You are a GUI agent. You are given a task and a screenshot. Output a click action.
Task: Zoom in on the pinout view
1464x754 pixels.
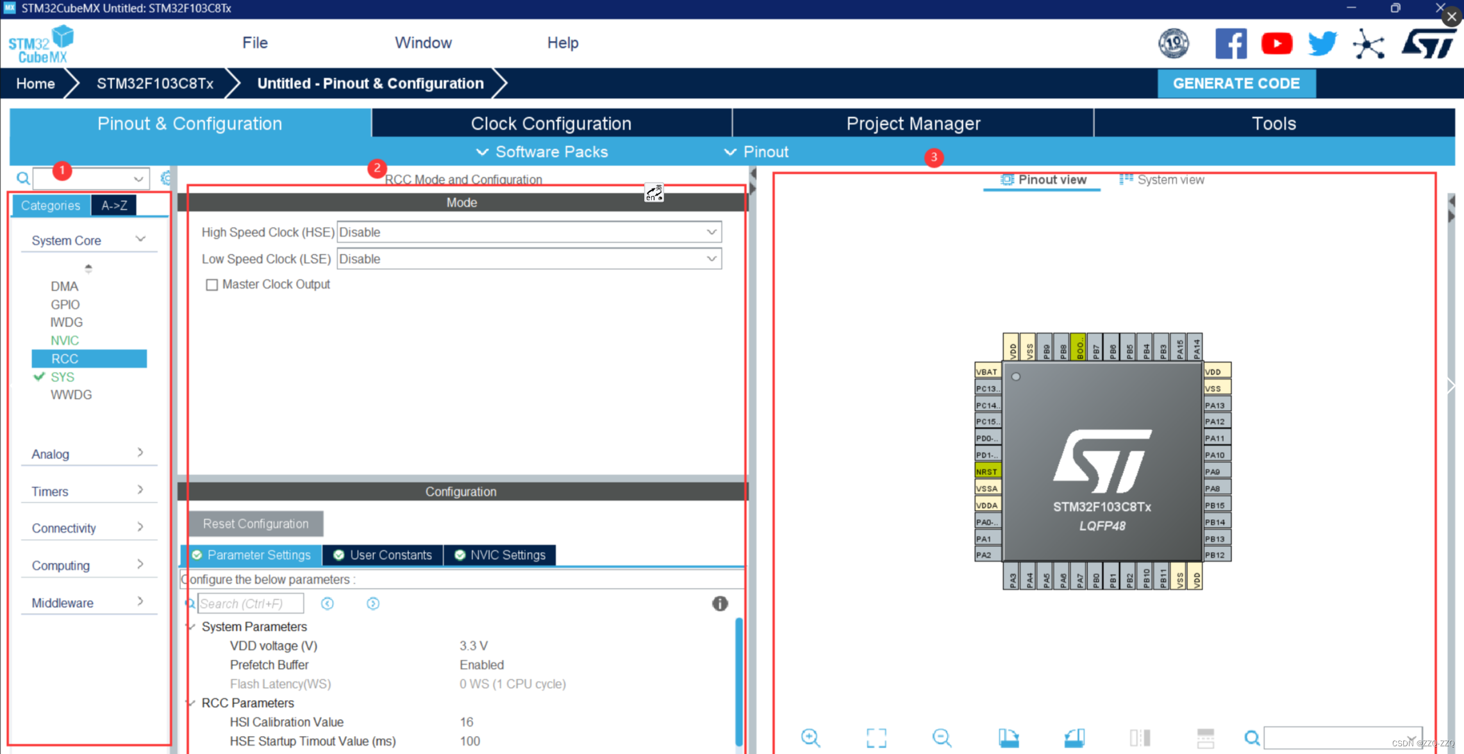pyautogui.click(x=811, y=737)
